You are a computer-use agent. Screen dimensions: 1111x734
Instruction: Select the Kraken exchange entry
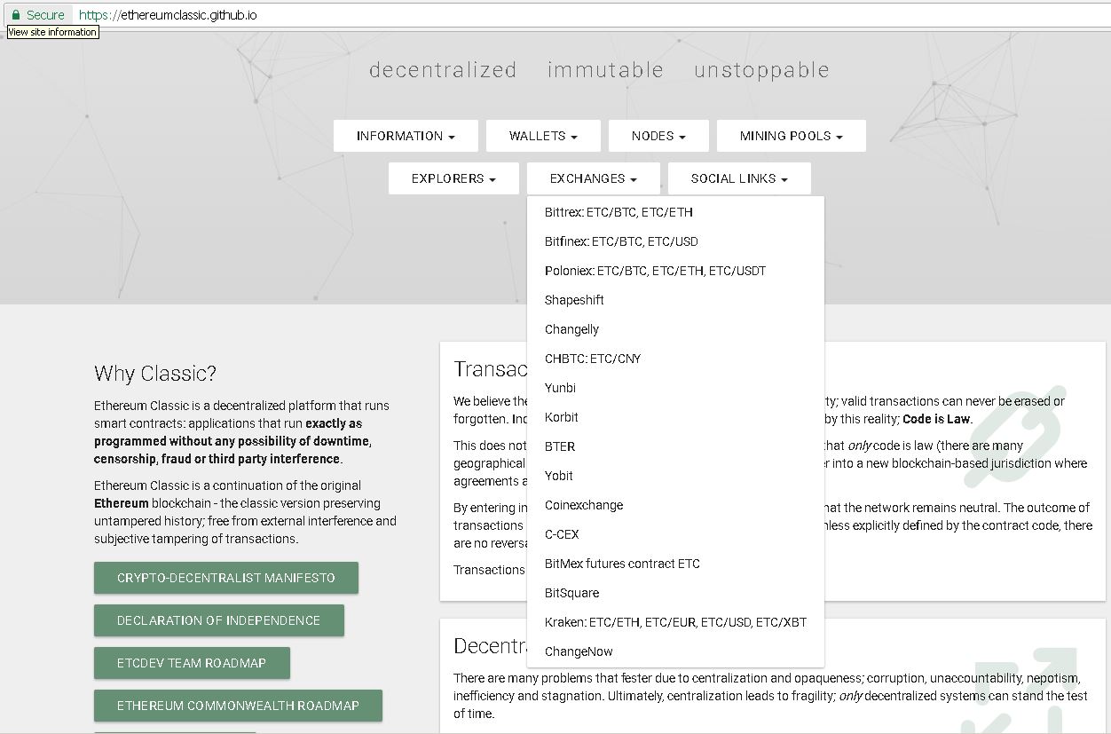[675, 622]
